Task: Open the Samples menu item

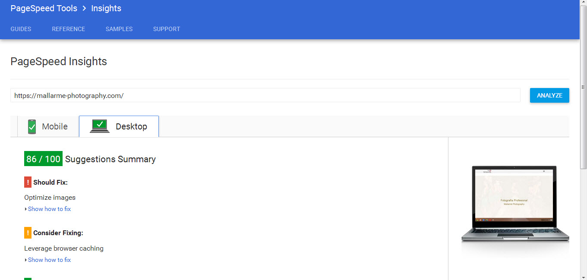Action: 119,29
